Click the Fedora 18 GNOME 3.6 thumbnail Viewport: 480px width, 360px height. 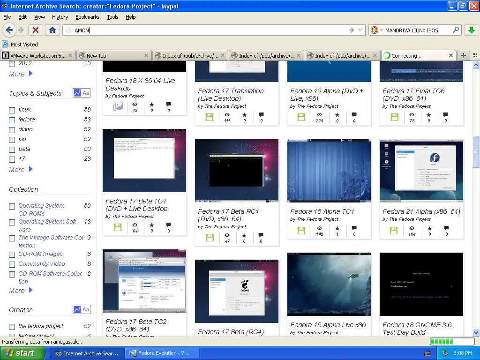tap(421, 284)
